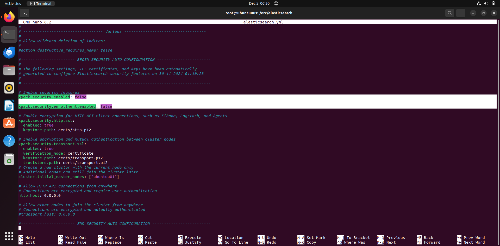Click the Undo shortcut label
Image resolution: width=500 pixels, height=246 pixels.
(271, 238)
